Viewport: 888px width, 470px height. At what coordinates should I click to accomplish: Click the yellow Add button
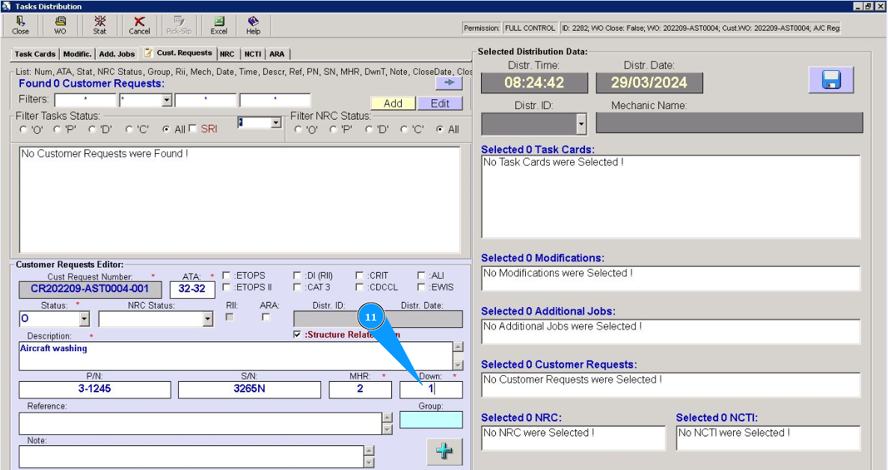click(393, 104)
